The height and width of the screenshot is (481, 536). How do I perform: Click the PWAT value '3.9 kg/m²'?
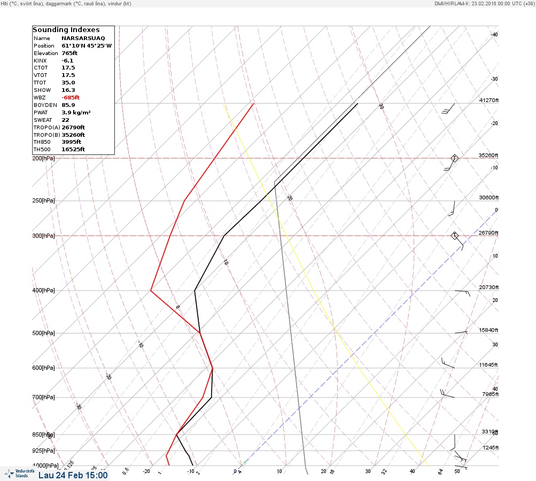point(76,112)
